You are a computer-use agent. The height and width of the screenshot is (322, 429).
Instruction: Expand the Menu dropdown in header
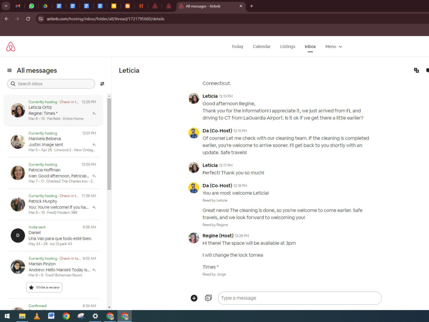point(333,47)
